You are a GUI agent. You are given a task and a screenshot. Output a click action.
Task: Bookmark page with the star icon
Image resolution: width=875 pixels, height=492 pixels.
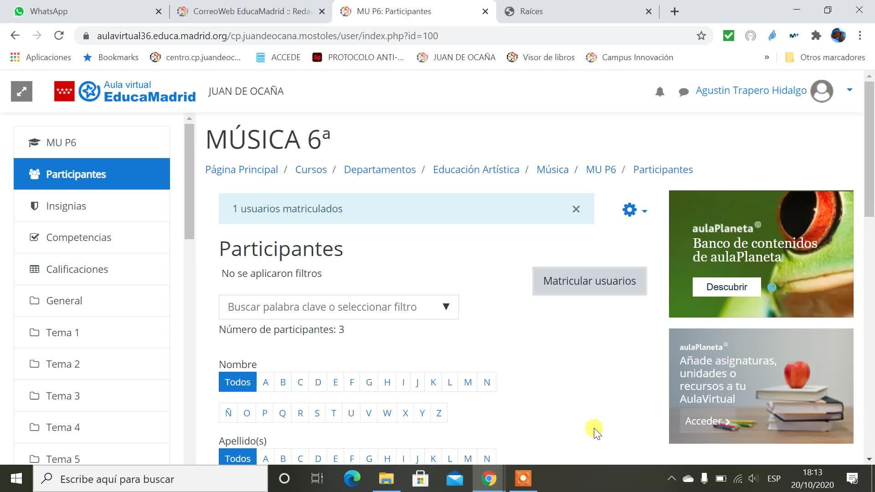(x=701, y=36)
